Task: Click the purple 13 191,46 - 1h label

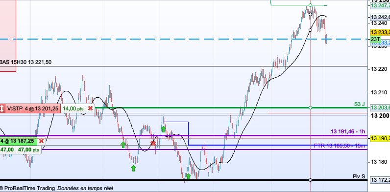Action: click(348, 131)
